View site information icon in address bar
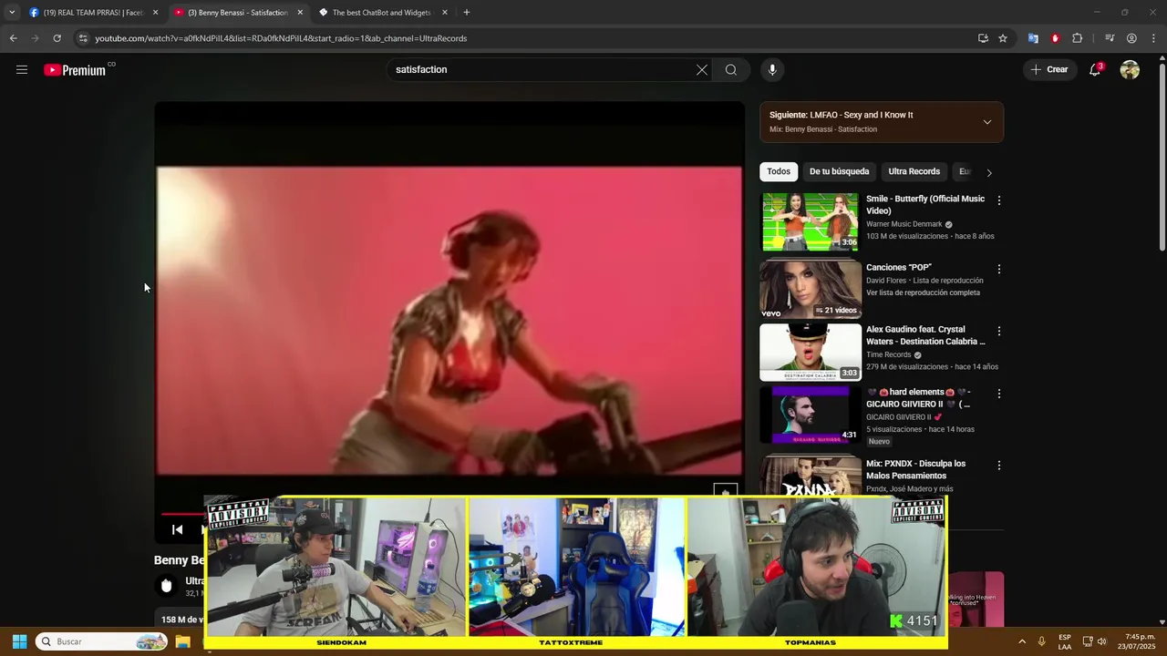The image size is (1167, 656). coord(83,38)
